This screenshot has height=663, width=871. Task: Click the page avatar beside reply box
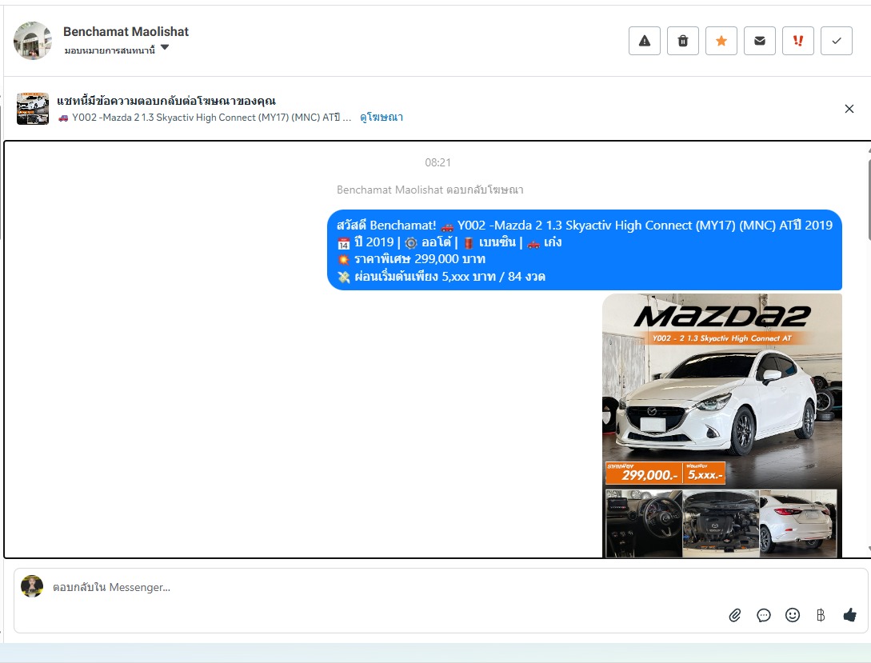point(32,586)
